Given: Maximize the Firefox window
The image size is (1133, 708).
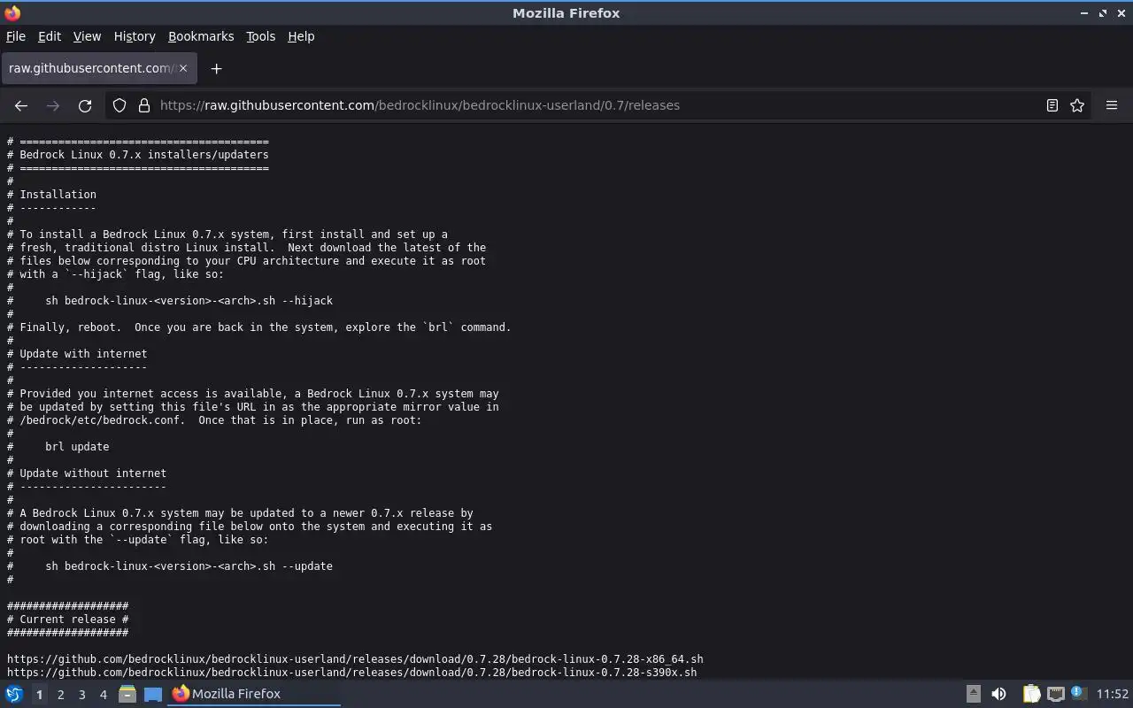Looking at the screenshot, I should coord(1103,13).
